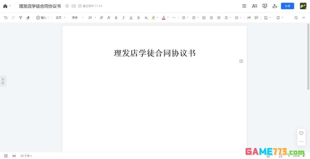The image size is (310, 159).
Task: Open the skin theme shirt icon
Action: point(301,133)
